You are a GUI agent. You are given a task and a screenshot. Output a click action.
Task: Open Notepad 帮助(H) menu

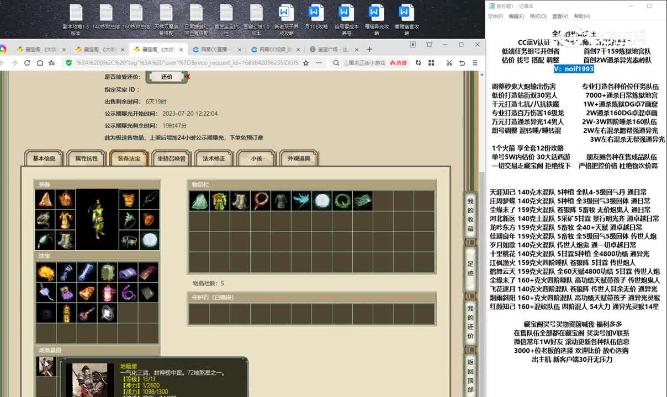point(582,17)
